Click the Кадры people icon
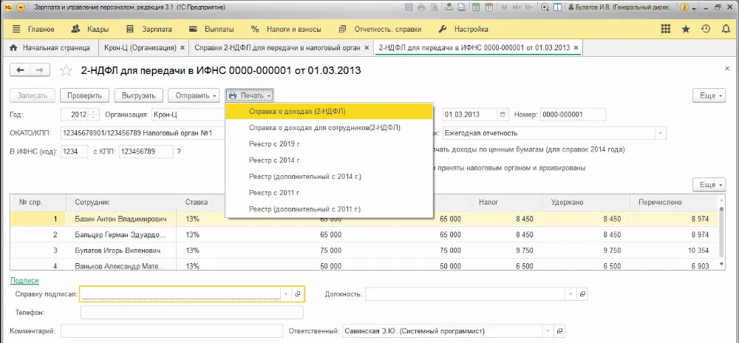Image resolution: width=739 pixels, height=343 pixels. click(76, 30)
